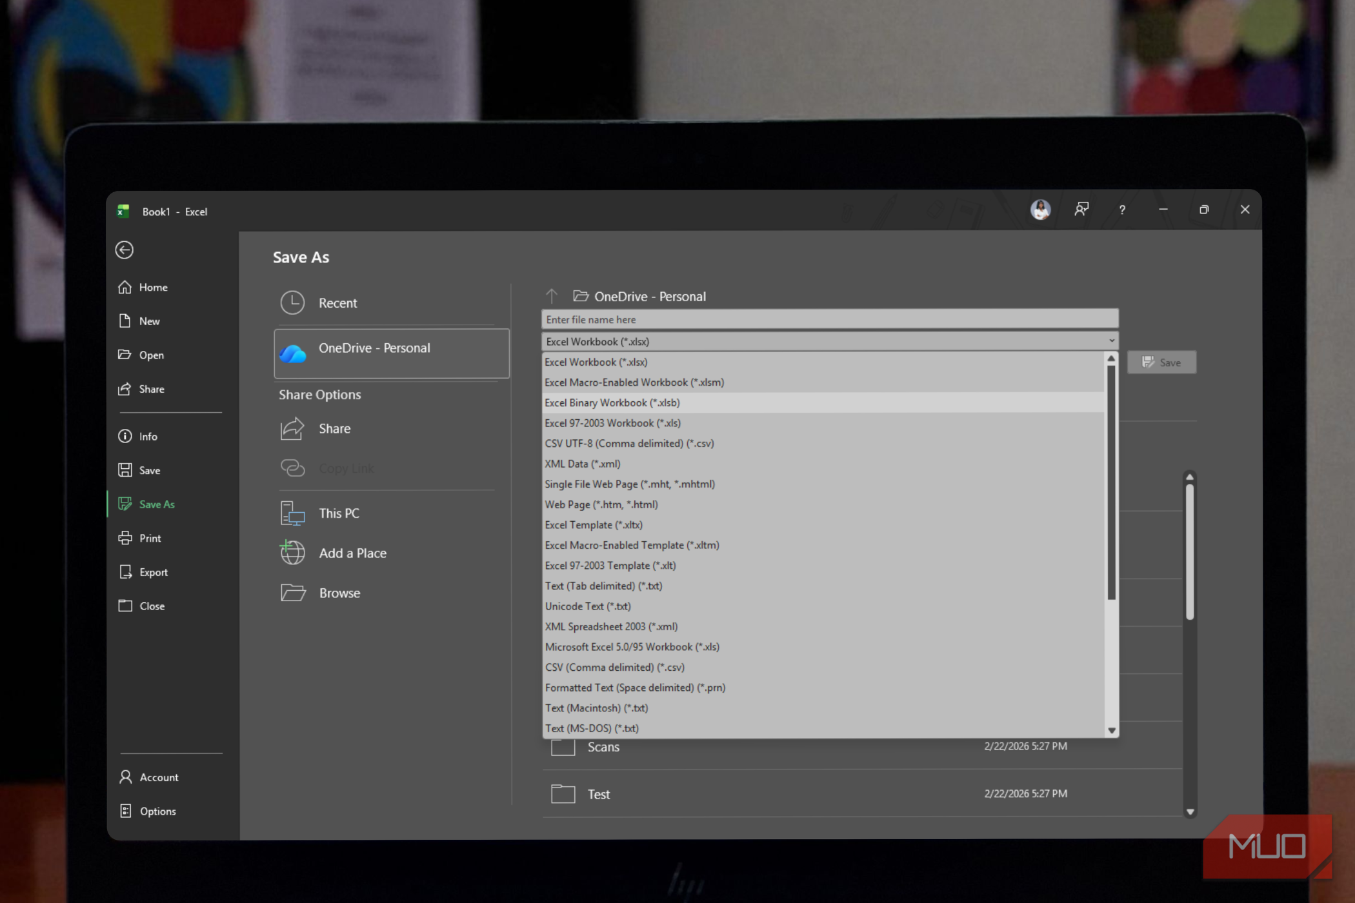The image size is (1355, 903).
Task: Click Save in the sidebar
Action: (x=149, y=470)
